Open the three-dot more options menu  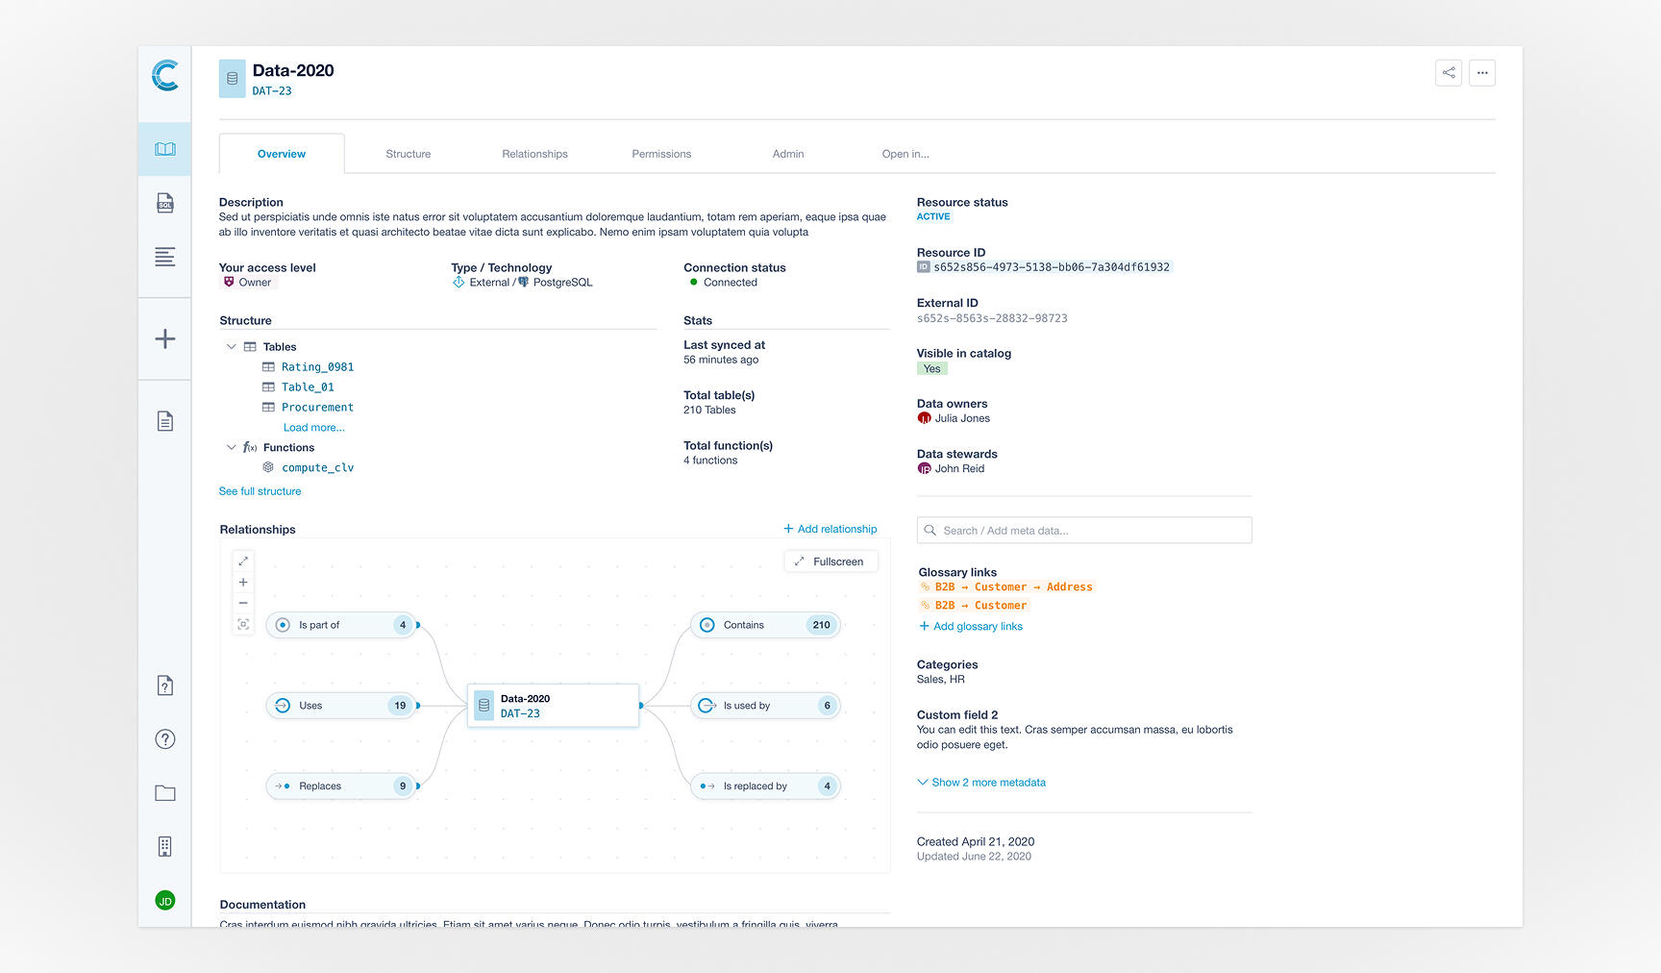pyautogui.click(x=1481, y=73)
